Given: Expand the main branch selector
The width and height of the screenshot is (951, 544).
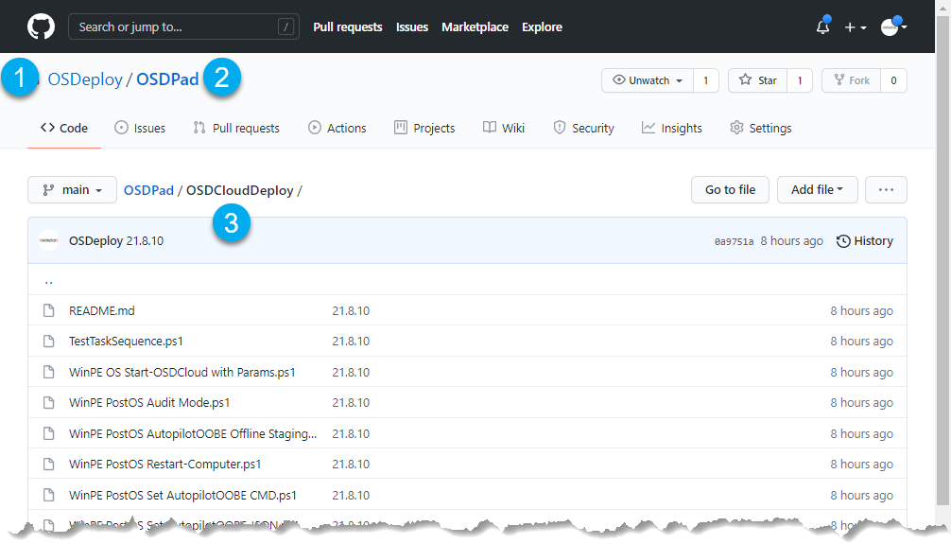Looking at the screenshot, I should (72, 190).
